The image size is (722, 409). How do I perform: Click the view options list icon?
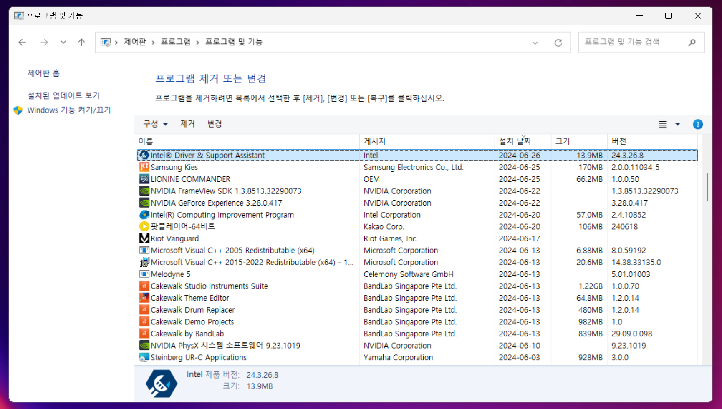(663, 124)
